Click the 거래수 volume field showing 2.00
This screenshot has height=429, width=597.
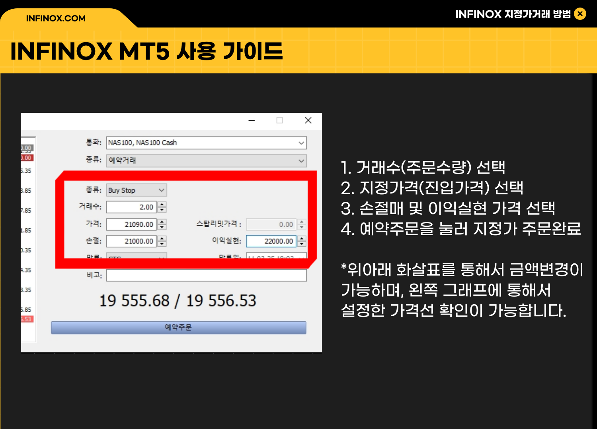pos(131,207)
